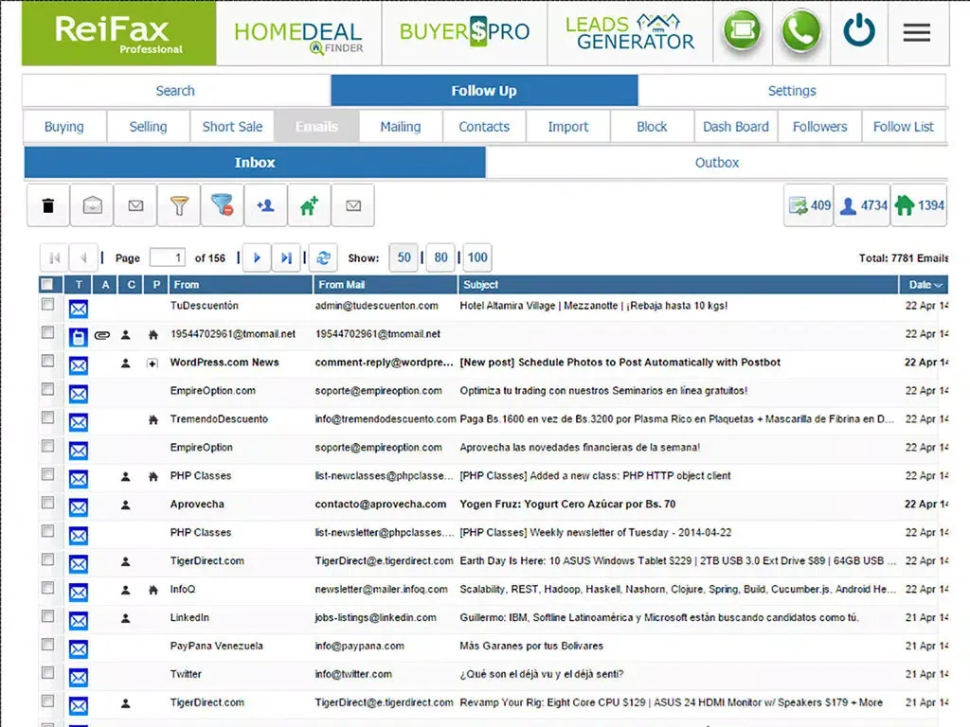The height and width of the screenshot is (727, 970).
Task: Click the contact icon in LinkedIn row
Action: (x=126, y=618)
